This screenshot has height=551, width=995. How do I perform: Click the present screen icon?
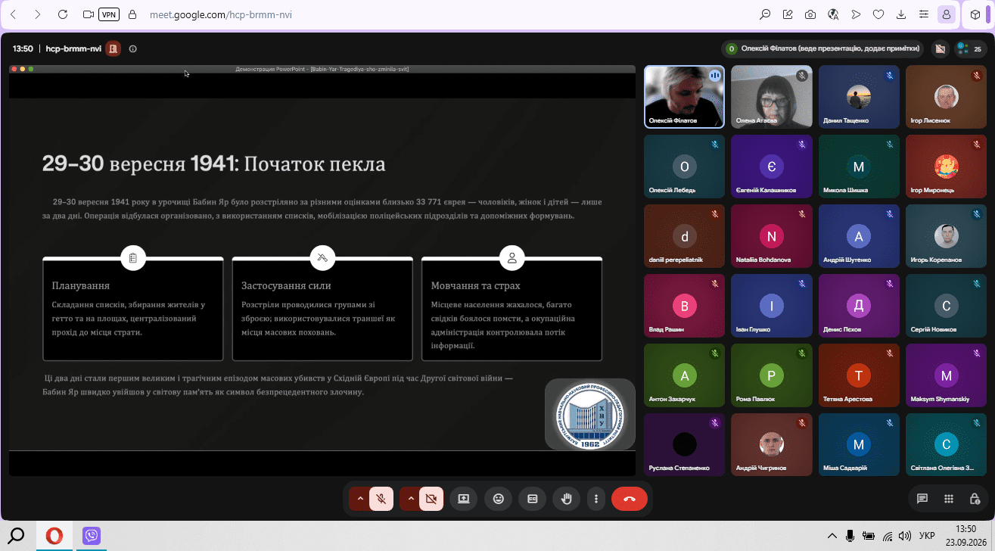coord(463,499)
